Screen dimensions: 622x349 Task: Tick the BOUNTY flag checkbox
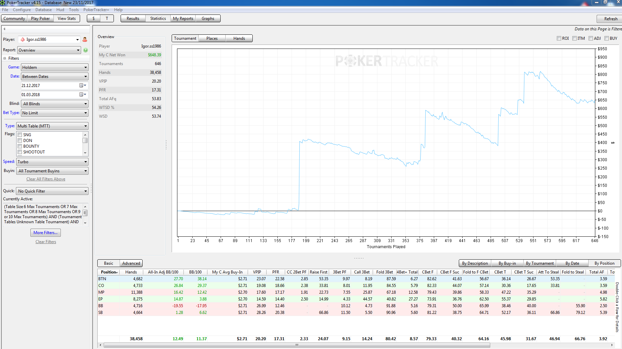(20, 146)
